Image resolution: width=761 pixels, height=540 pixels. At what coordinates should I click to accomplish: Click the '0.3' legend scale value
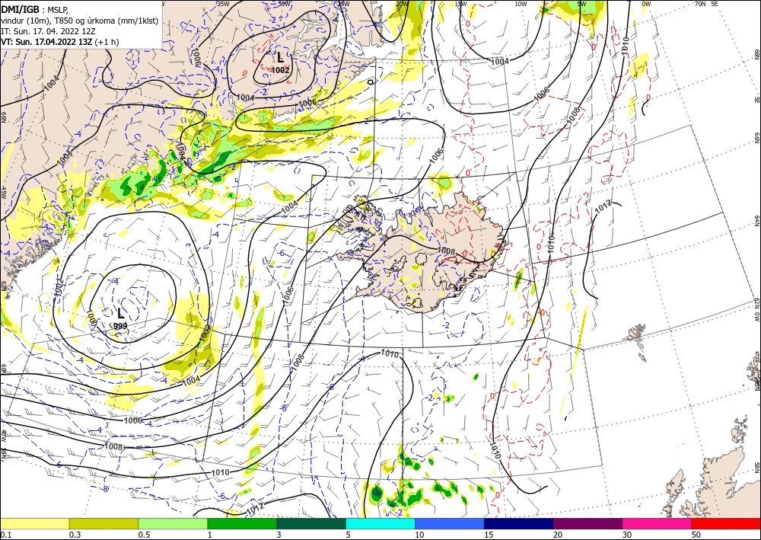point(75,535)
